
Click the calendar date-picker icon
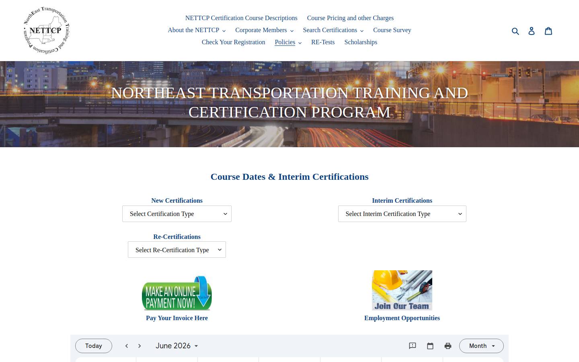click(x=430, y=346)
